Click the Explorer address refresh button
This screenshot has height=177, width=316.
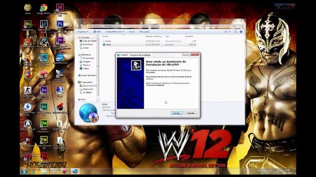click(x=202, y=26)
